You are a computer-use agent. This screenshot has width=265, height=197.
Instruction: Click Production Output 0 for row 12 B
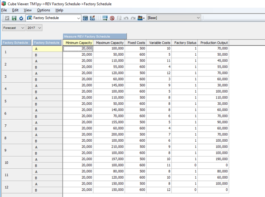213,190
